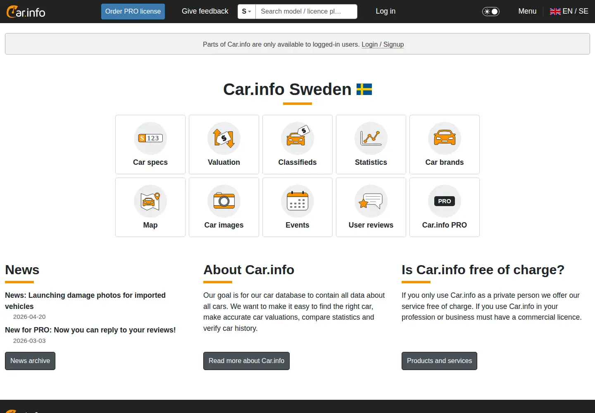Click the 'Valuation' label text
Screen dimensions: 595x413
pyautogui.click(x=224, y=162)
